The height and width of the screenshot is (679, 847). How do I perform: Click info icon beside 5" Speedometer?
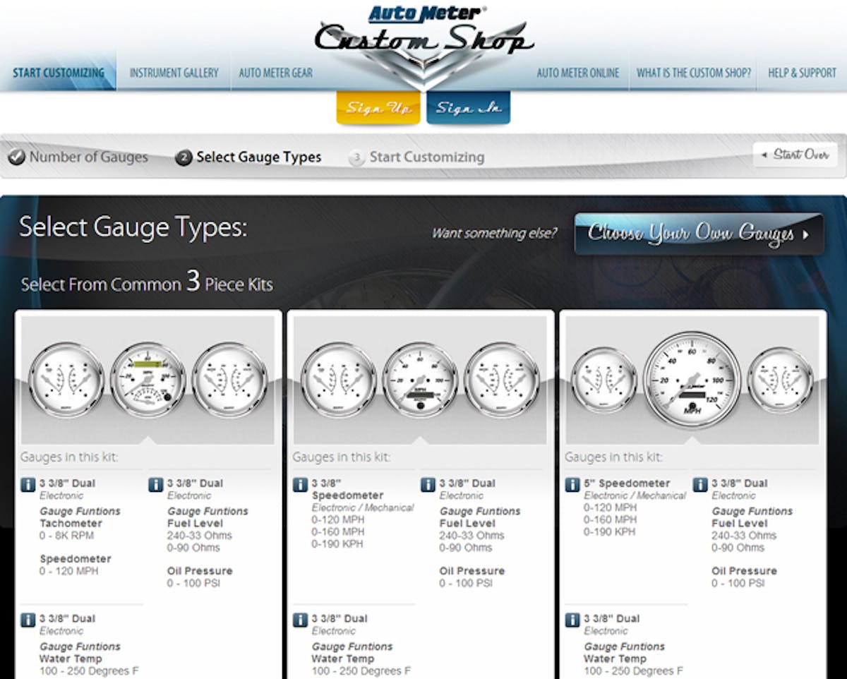pos(572,485)
